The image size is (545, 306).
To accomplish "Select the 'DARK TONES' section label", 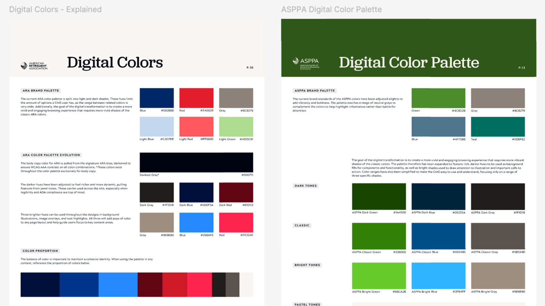I will tap(305, 186).
